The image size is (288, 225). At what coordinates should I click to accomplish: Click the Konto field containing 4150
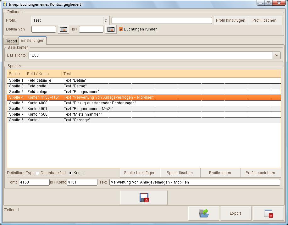[34, 182]
